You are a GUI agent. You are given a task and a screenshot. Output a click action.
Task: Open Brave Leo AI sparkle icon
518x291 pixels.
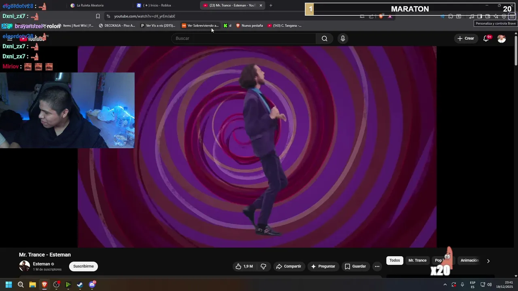(496, 16)
